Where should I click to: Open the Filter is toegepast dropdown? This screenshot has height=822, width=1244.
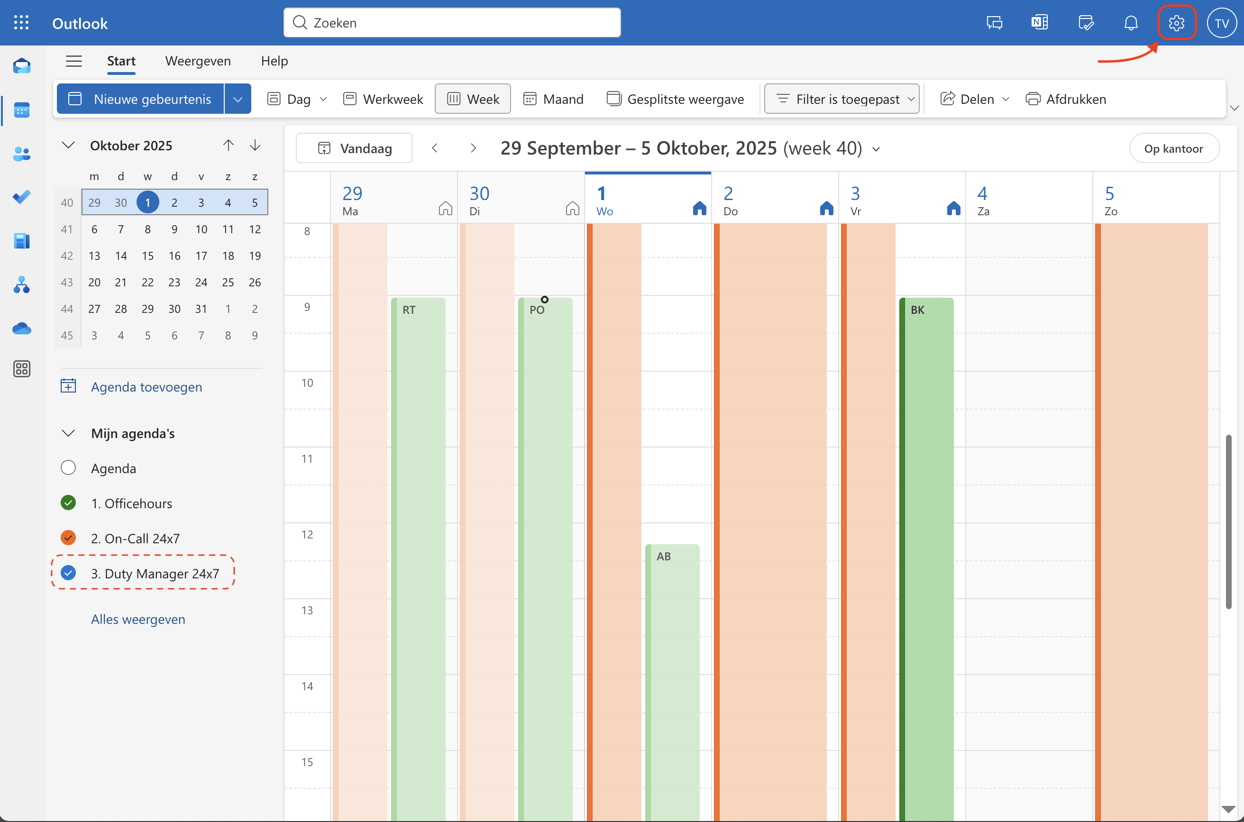click(x=842, y=99)
